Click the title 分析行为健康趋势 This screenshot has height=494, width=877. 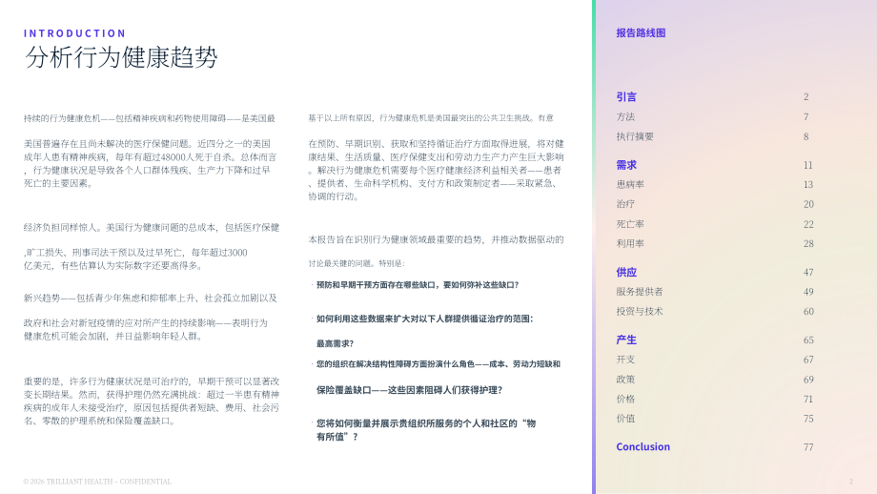[x=121, y=57]
